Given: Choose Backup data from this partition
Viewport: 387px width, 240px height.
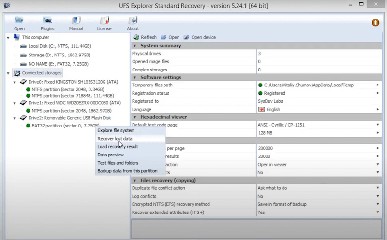Looking at the screenshot, I should [x=130, y=171].
